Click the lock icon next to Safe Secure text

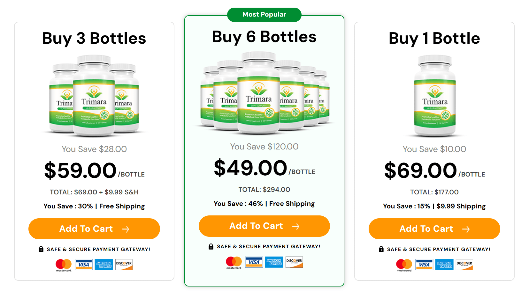click(41, 249)
